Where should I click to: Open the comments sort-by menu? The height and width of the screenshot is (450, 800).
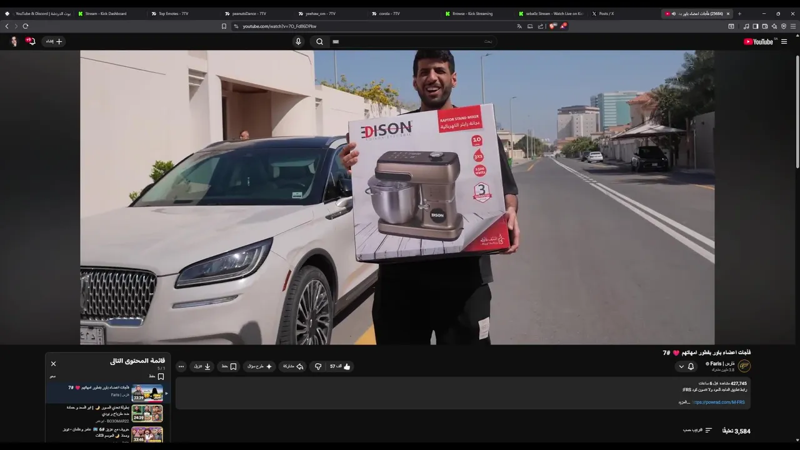pyautogui.click(x=697, y=431)
